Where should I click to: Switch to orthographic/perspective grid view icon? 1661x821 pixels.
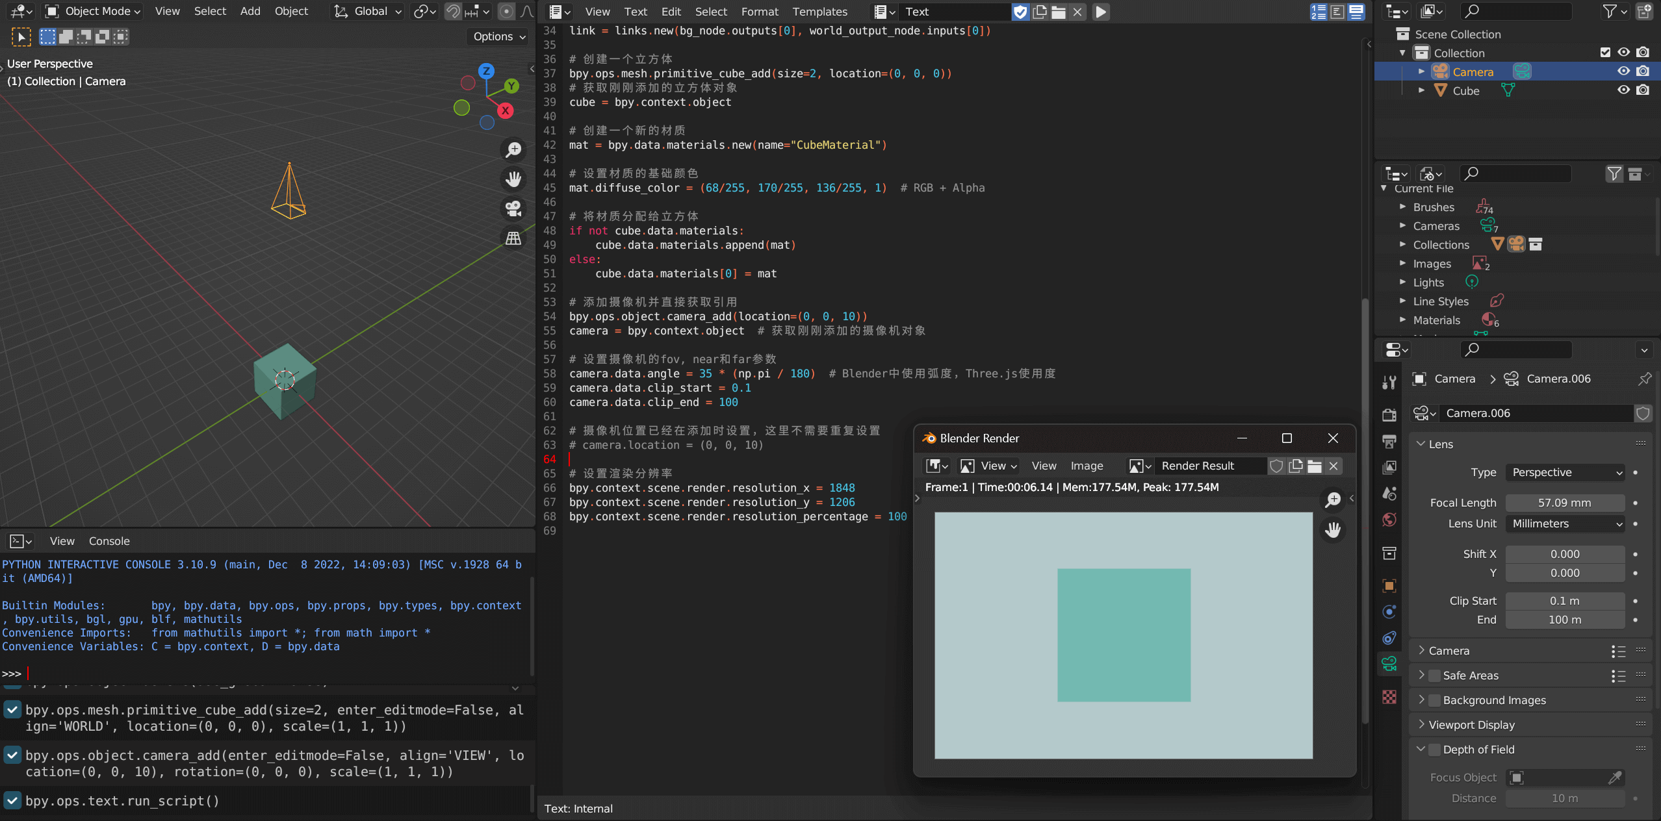[x=513, y=238]
